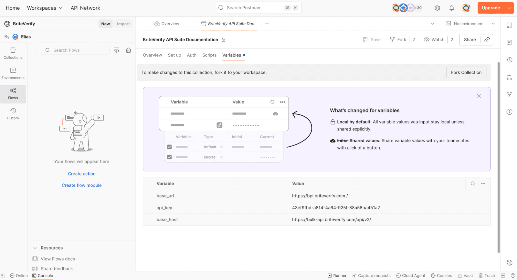
Task: Open the Flows sidebar section
Action: coord(13,94)
